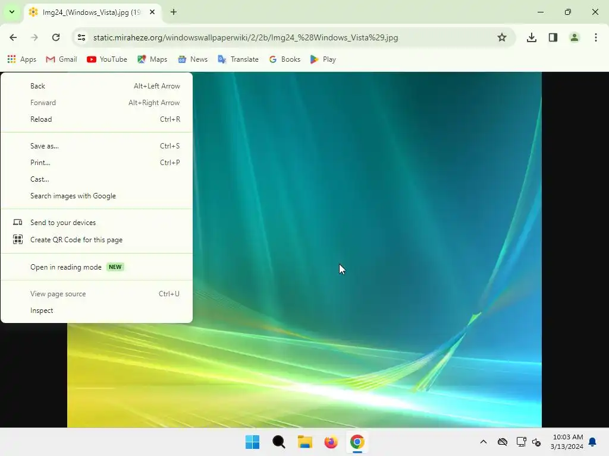Open Maps bookmark
Viewport: 609px width, 456px height.
click(152, 59)
